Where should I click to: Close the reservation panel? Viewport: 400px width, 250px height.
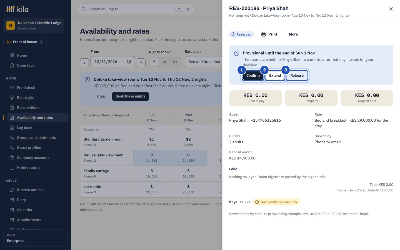point(391,9)
